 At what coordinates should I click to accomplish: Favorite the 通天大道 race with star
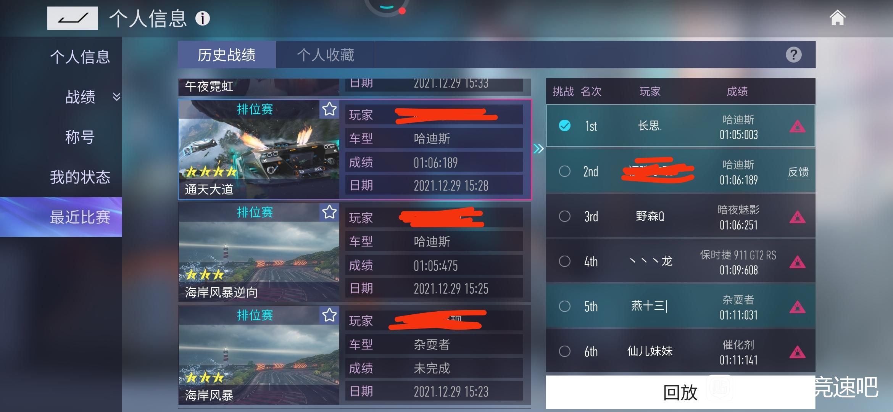[329, 109]
